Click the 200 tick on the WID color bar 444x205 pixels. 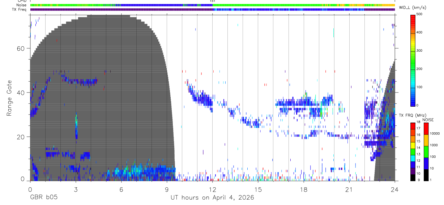click(x=420, y=69)
